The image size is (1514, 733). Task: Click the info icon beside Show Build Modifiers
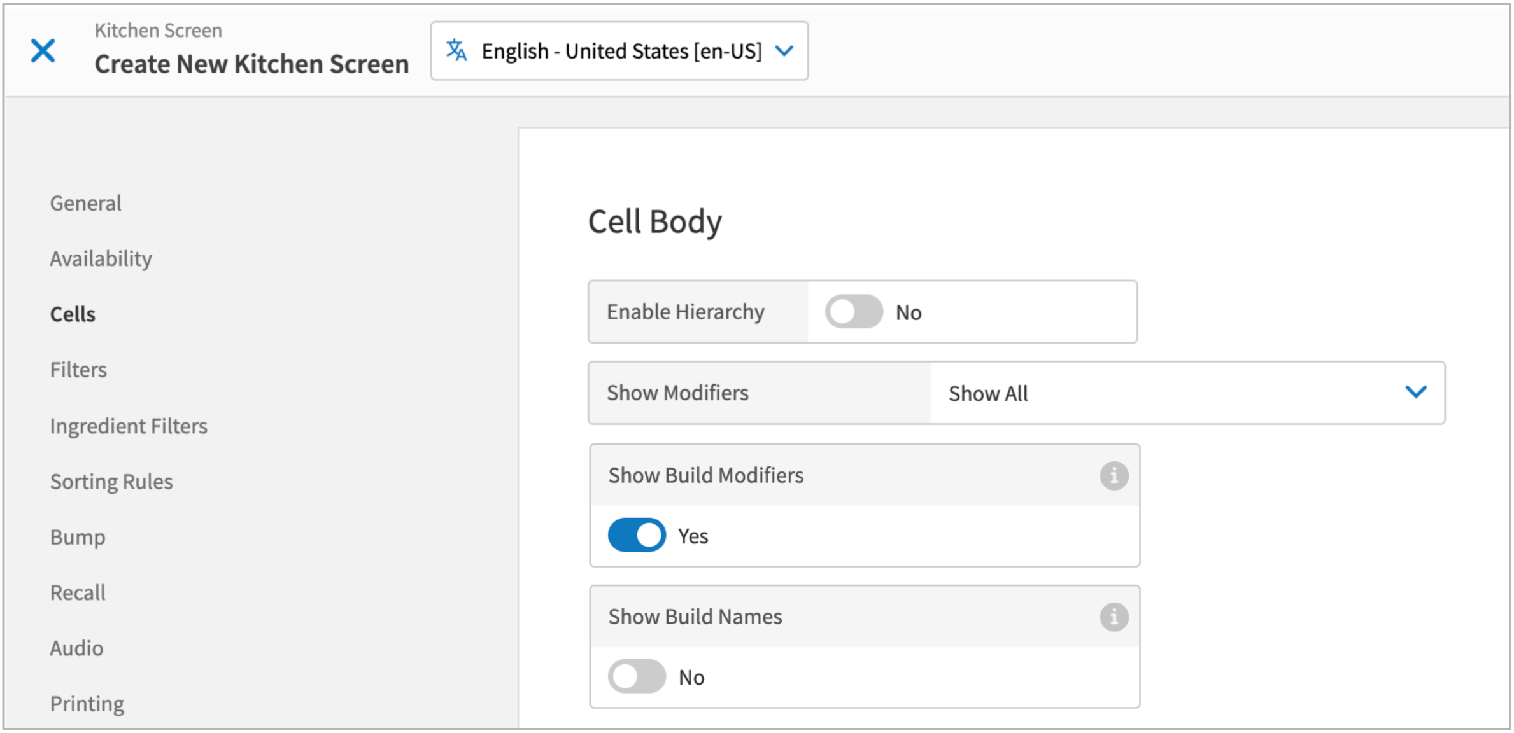click(x=1114, y=475)
